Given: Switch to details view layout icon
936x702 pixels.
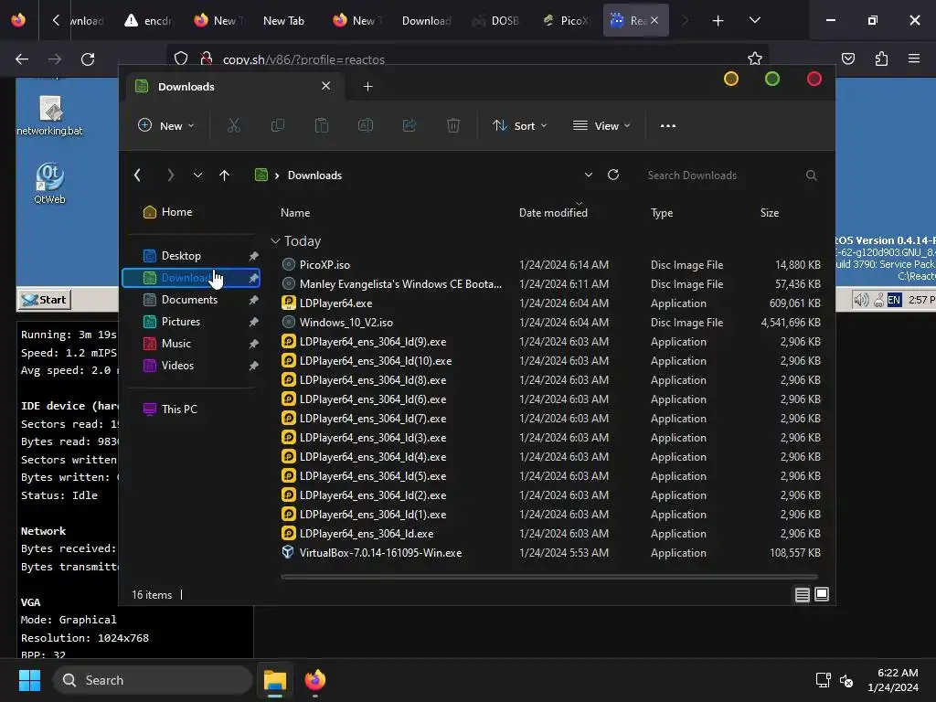Looking at the screenshot, I should pyautogui.click(x=803, y=594).
